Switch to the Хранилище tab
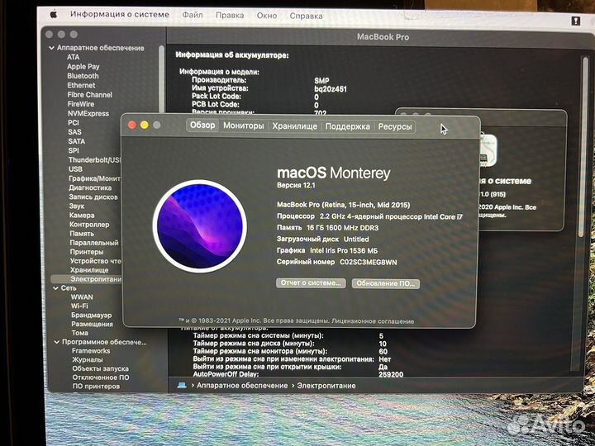The width and height of the screenshot is (595, 446). point(294,126)
